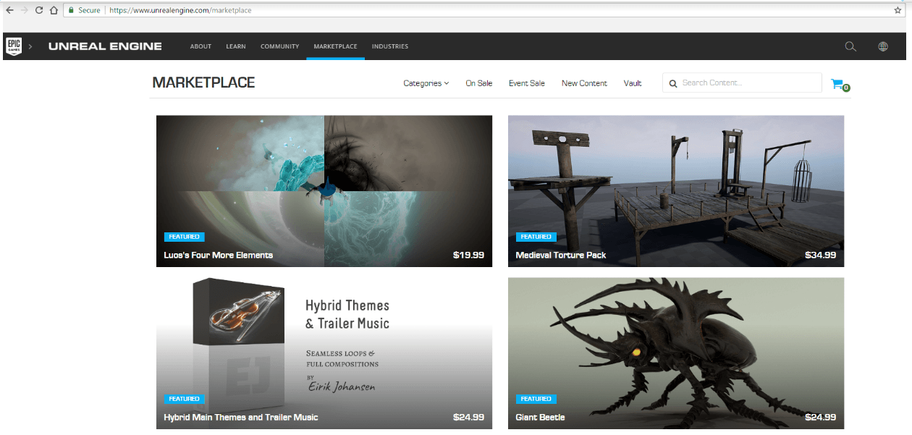The image size is (912, 435).
Task: Expand the Categories dropdown
Action: pyautogui.click(x=426, y=83)
